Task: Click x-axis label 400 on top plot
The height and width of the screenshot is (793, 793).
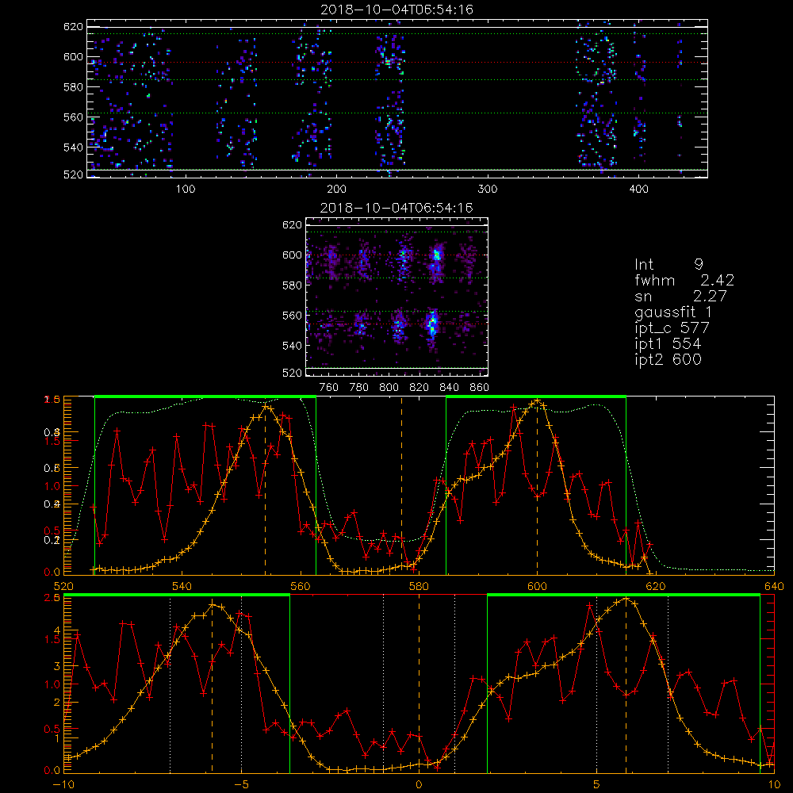Action: [638, 190]
